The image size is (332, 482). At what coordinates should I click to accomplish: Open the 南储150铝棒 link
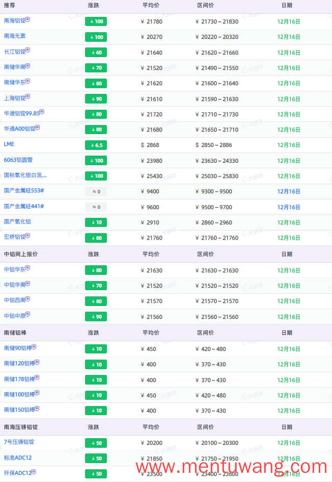[x=19, y=411]
